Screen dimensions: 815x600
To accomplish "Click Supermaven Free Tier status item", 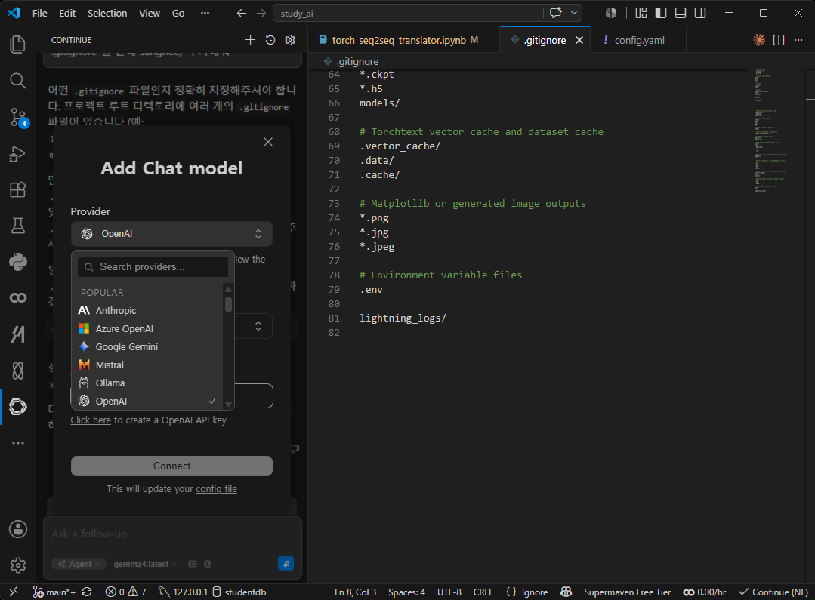I will [627, 592].
